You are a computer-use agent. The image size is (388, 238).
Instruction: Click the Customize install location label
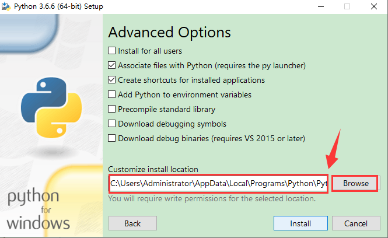coord(153,170)
